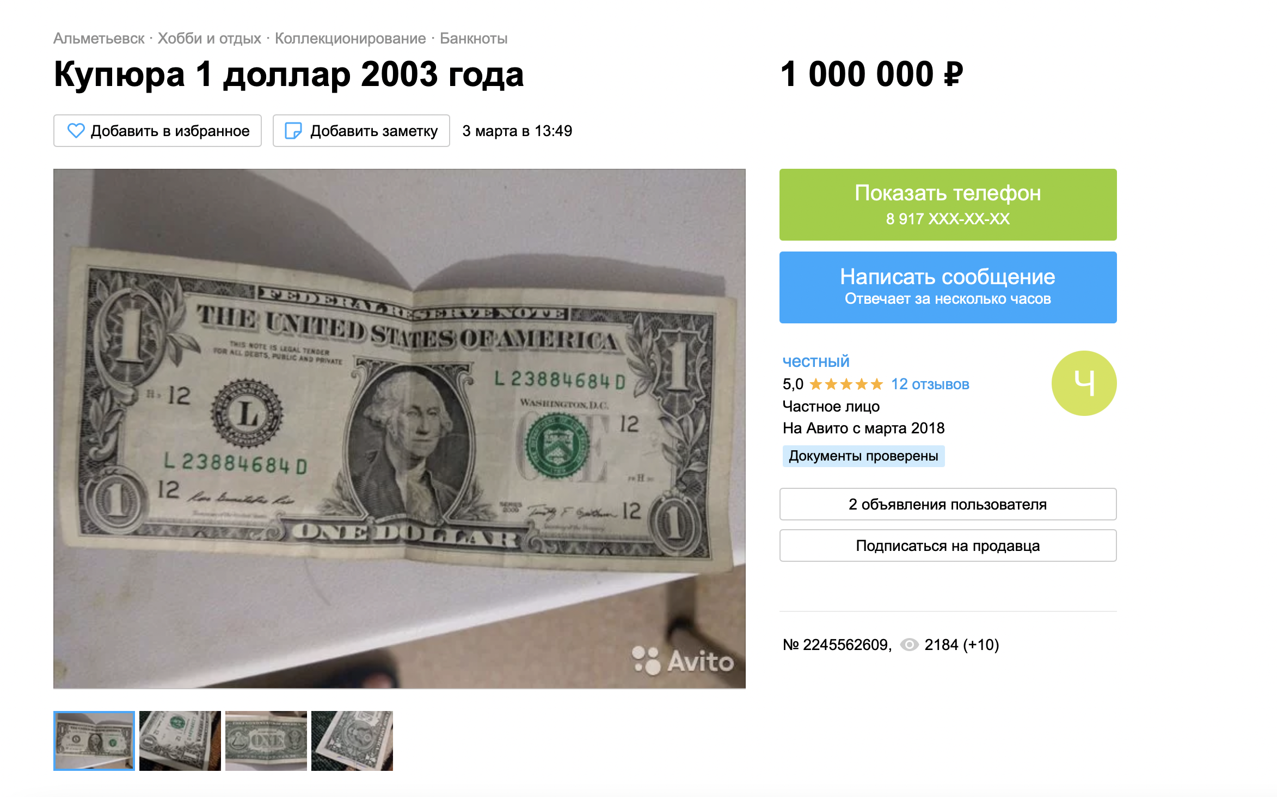Subscribe via Подписаться на продавца button
Viewport: 1277px width, 797px height.
(x=948, y=545)
